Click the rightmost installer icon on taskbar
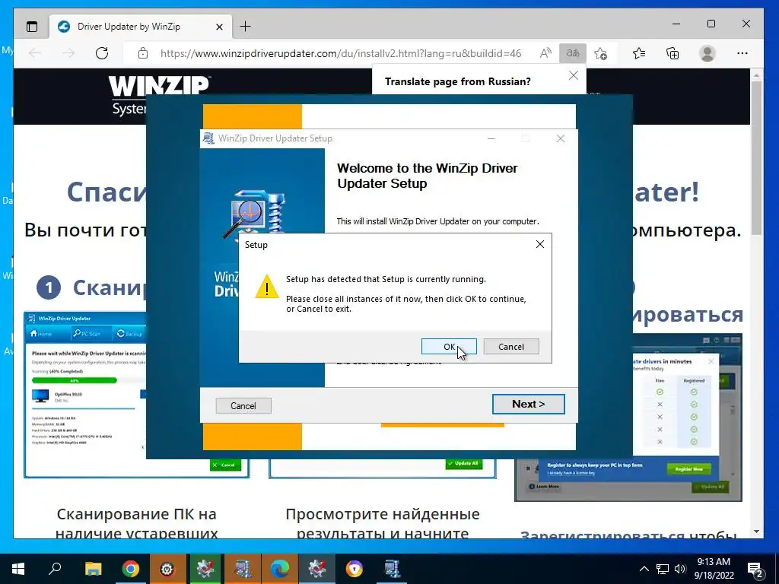The image size is (779, 584). pyautogui.click(x=392, y=569)
